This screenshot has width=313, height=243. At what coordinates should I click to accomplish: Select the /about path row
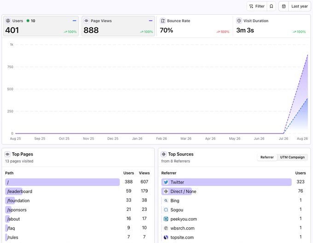point(77,219)
